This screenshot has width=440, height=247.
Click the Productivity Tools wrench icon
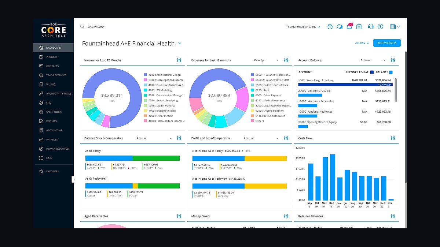(41, 94)
